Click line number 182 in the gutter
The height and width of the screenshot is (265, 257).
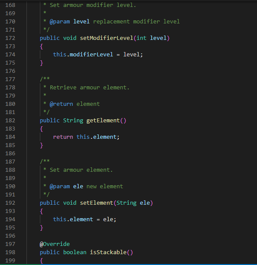point(10,121)
